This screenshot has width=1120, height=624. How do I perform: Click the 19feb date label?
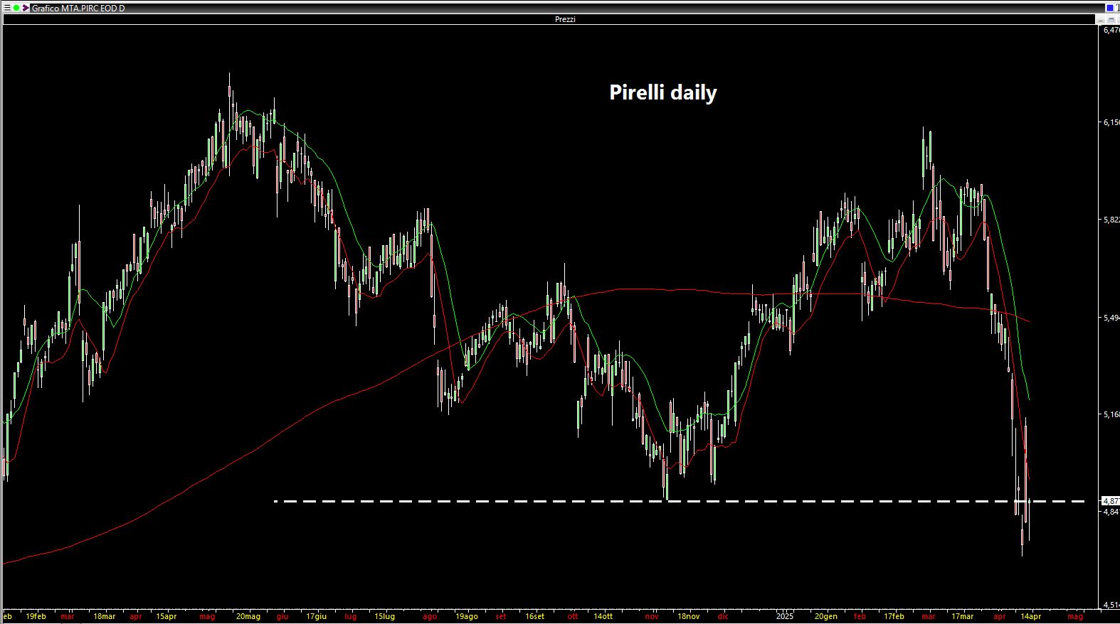pyautogui.click(x=36, y=616)
